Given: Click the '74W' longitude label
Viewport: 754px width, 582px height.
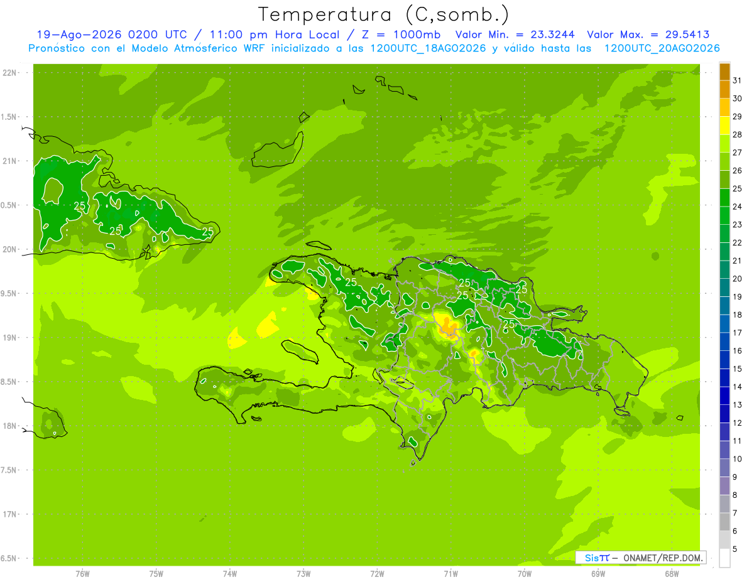Looking at the screenshot, I should (x=229, y=574).
